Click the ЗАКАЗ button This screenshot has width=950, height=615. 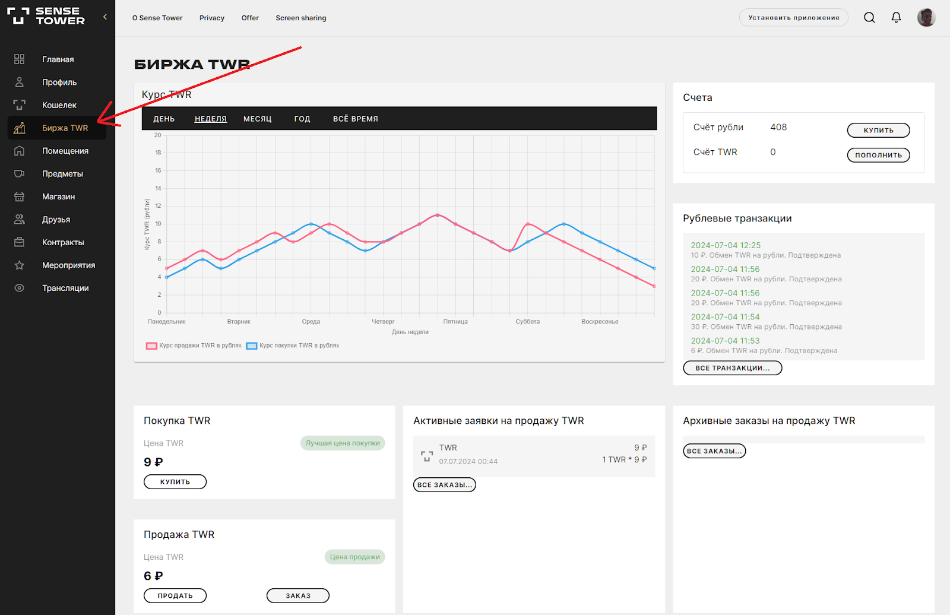click(298, 595)
